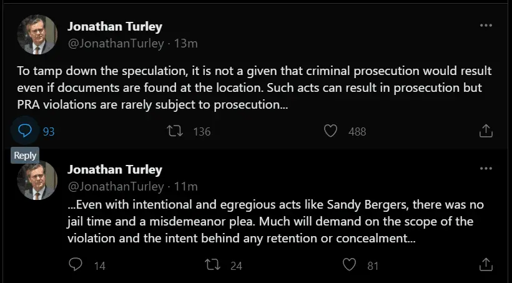Open the 13m timestamp of first tweet

[x=185, y=44]
